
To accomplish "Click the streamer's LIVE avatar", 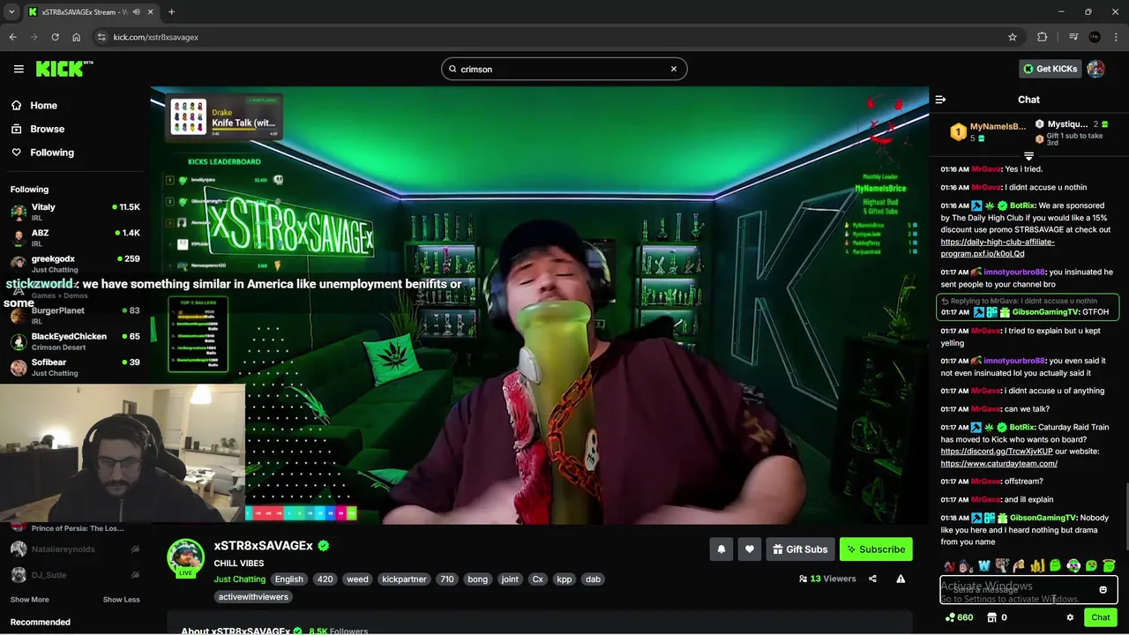I will point(185,557).
